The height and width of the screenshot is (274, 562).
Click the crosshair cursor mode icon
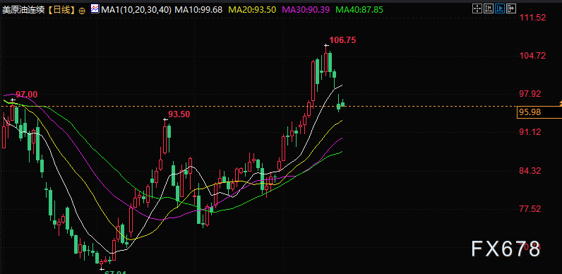pos(477,8)
